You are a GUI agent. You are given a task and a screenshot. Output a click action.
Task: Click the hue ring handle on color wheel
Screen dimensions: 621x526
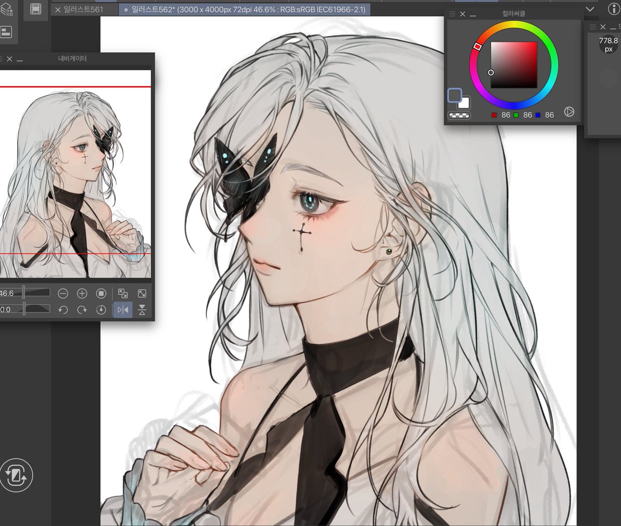478,47
